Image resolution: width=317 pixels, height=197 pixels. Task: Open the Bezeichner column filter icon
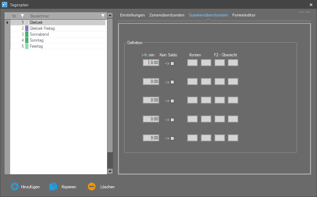[x=103, y=16]
